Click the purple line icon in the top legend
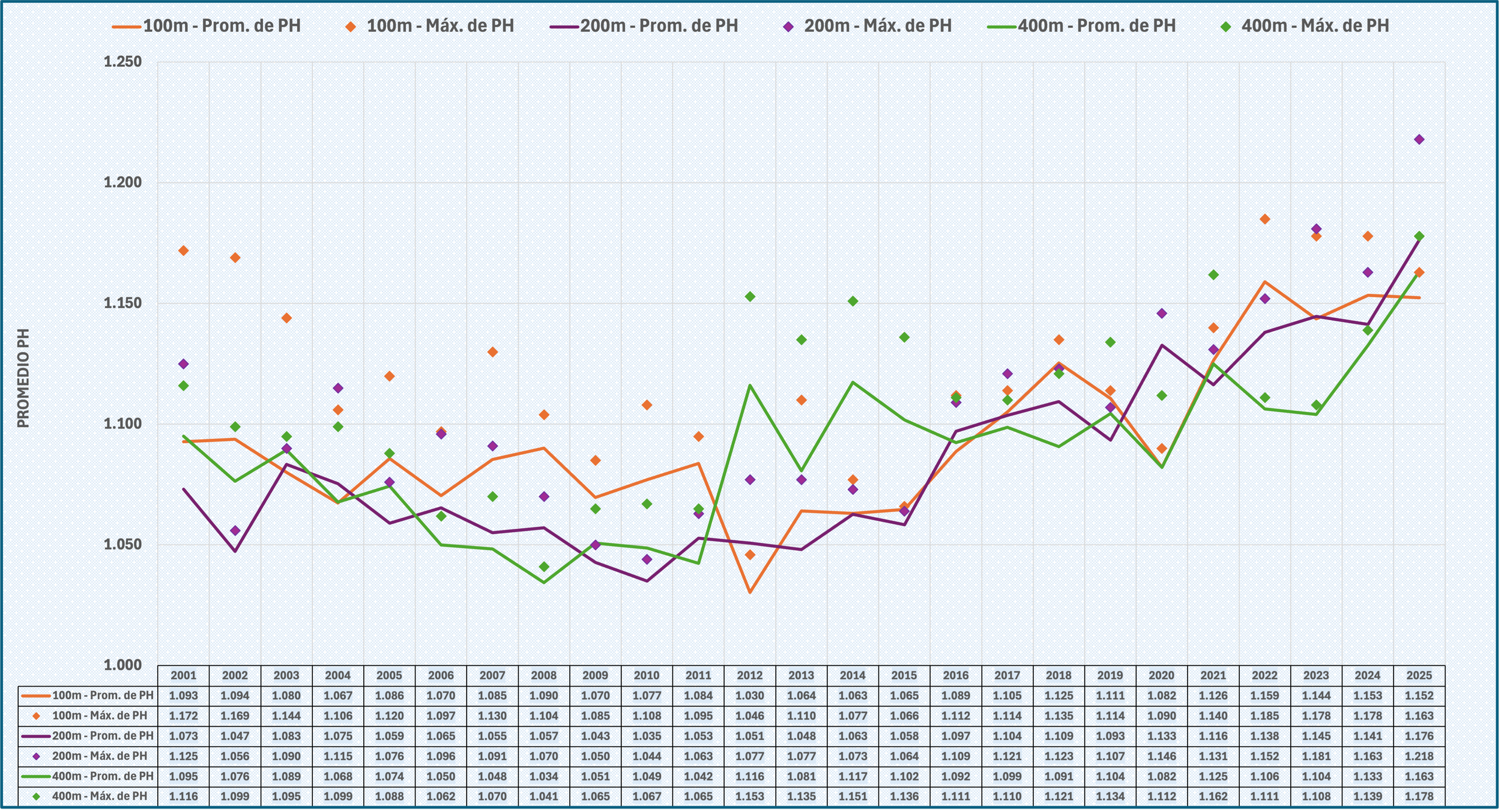 [564, 26]
